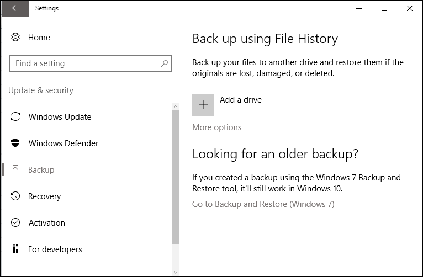Open Windows Update settings page

[x=60, y=117]
